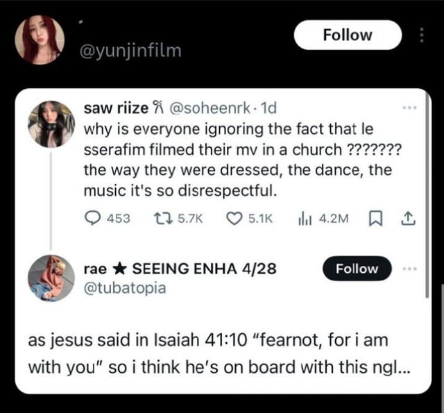Image resolution: width=444 pixels, height=413 pixels.
Task: Follow the @yunjinfilm account
Action: (x=348, y=35)
